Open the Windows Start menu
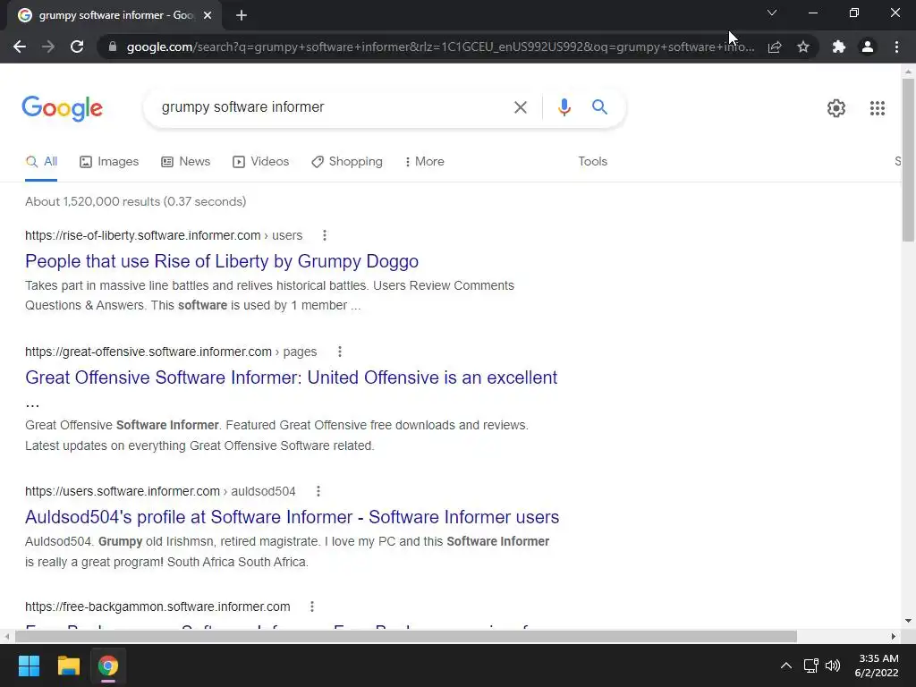The height and width of the screenshot is (687, 916). (x=29, y=666)
